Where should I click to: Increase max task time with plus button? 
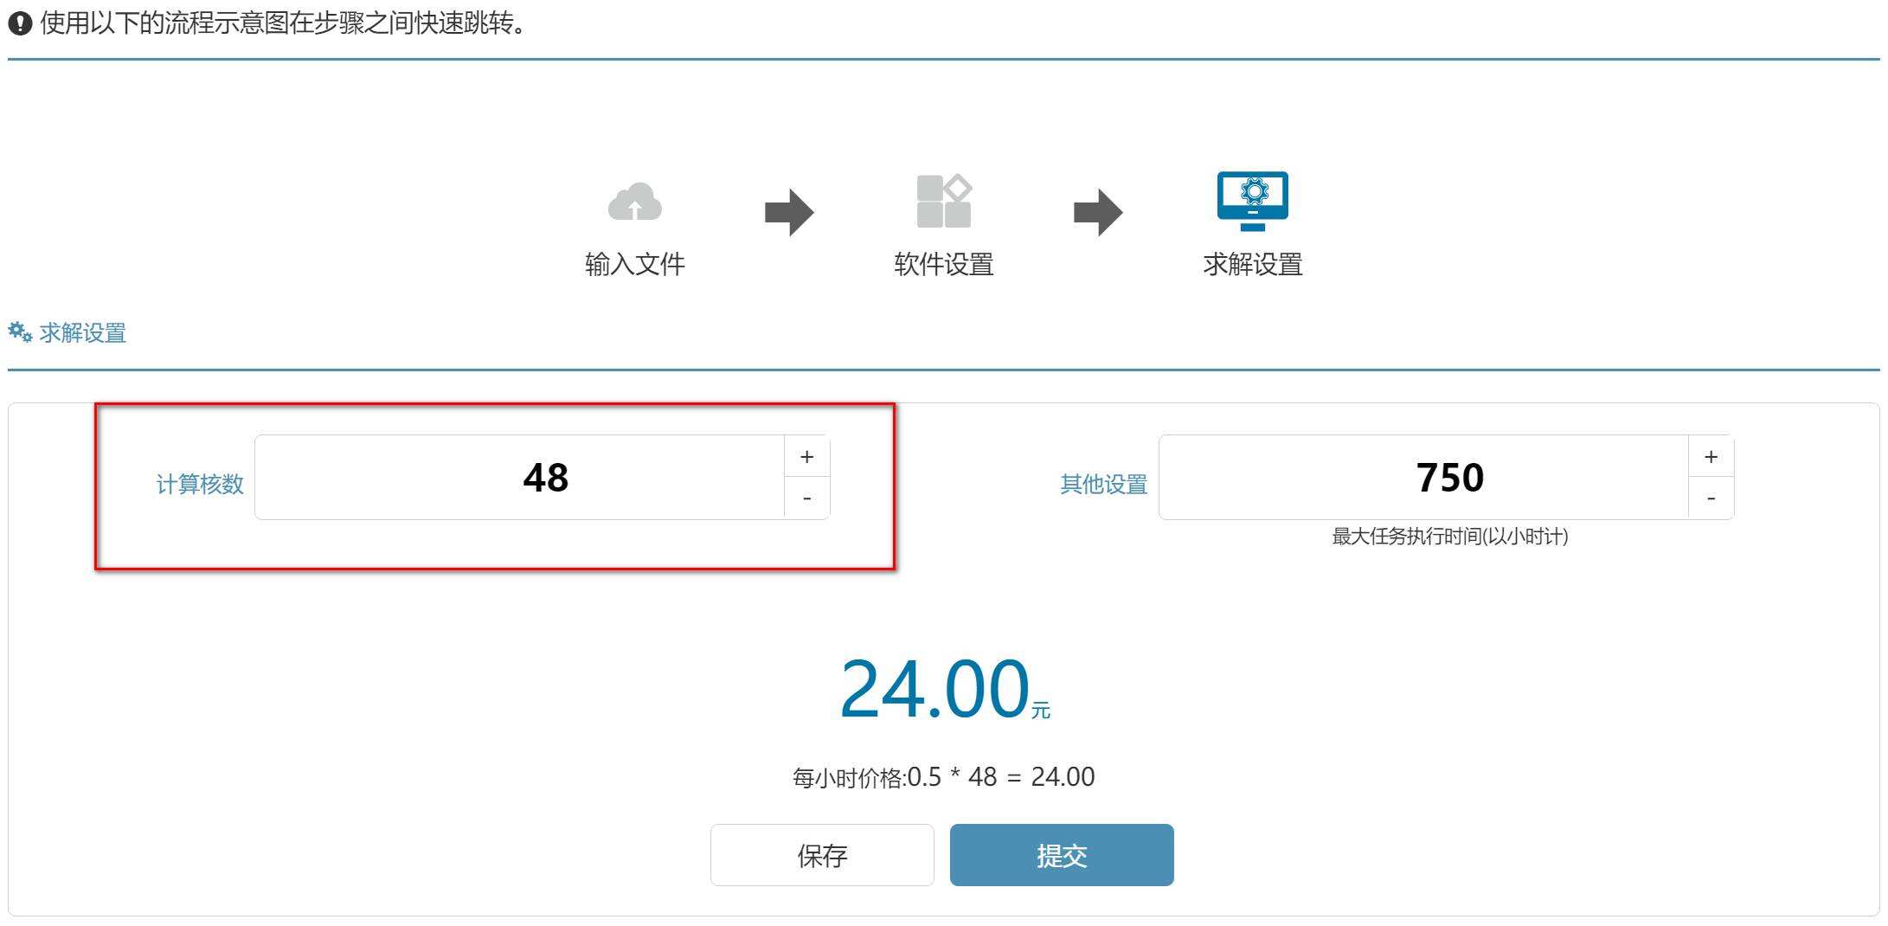coord(1711,457)
